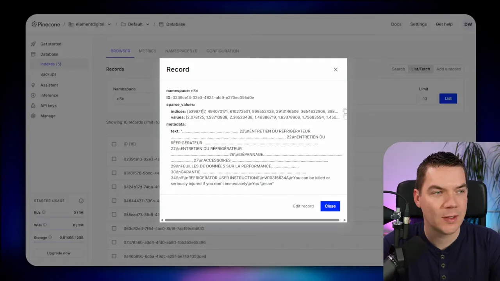Click the Database icon in sidebar

(33, 54)
